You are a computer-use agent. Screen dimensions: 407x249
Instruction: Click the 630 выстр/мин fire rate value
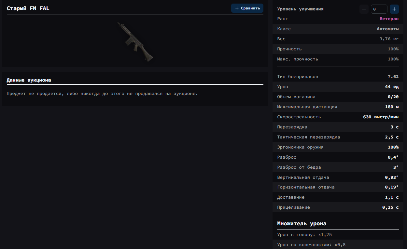[381, 117]
